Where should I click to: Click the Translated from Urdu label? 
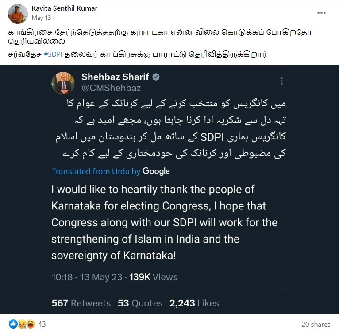pyautogui.click(x=96, y=171)
